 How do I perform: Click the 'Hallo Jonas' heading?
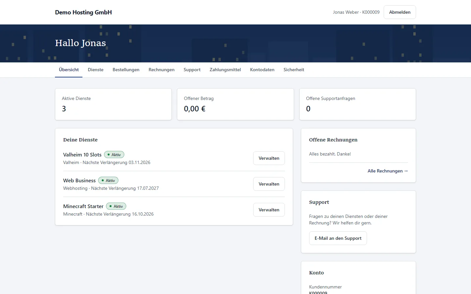click(x=80, y=43)
